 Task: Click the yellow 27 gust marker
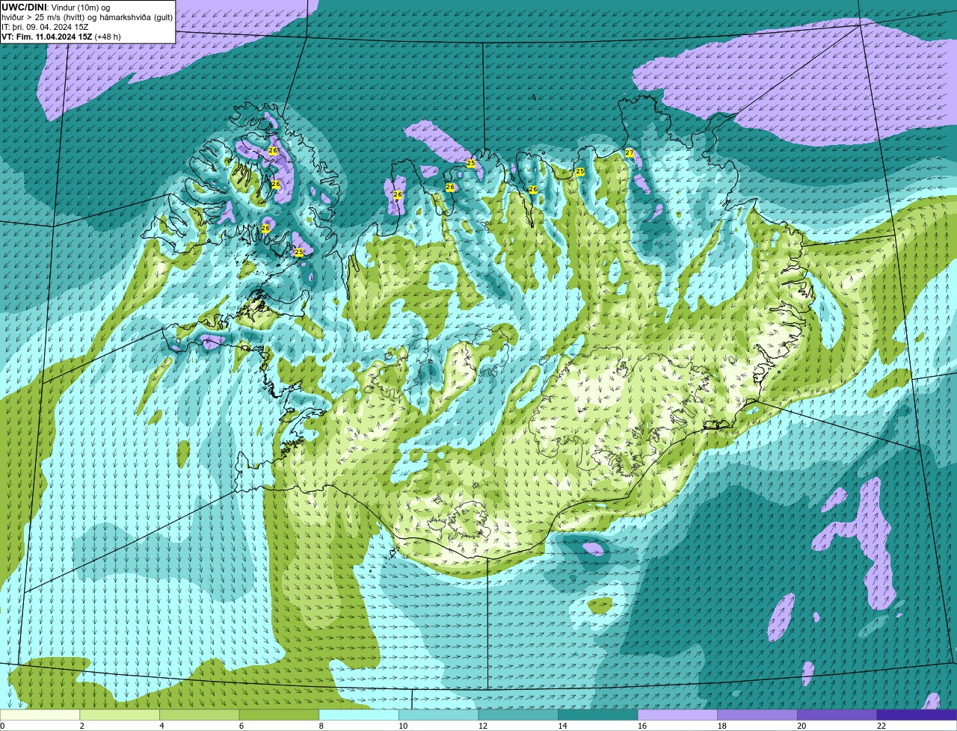click(x=630, y=153)
